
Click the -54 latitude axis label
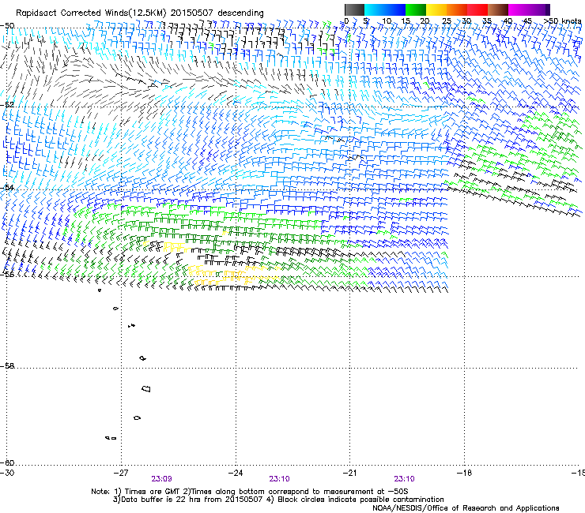point(7,187)
